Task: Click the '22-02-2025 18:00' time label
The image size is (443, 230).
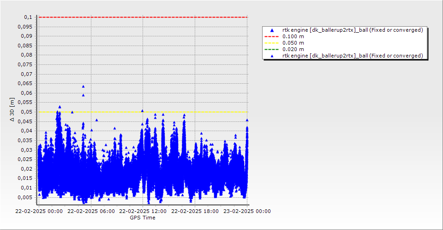Action: 195,211
